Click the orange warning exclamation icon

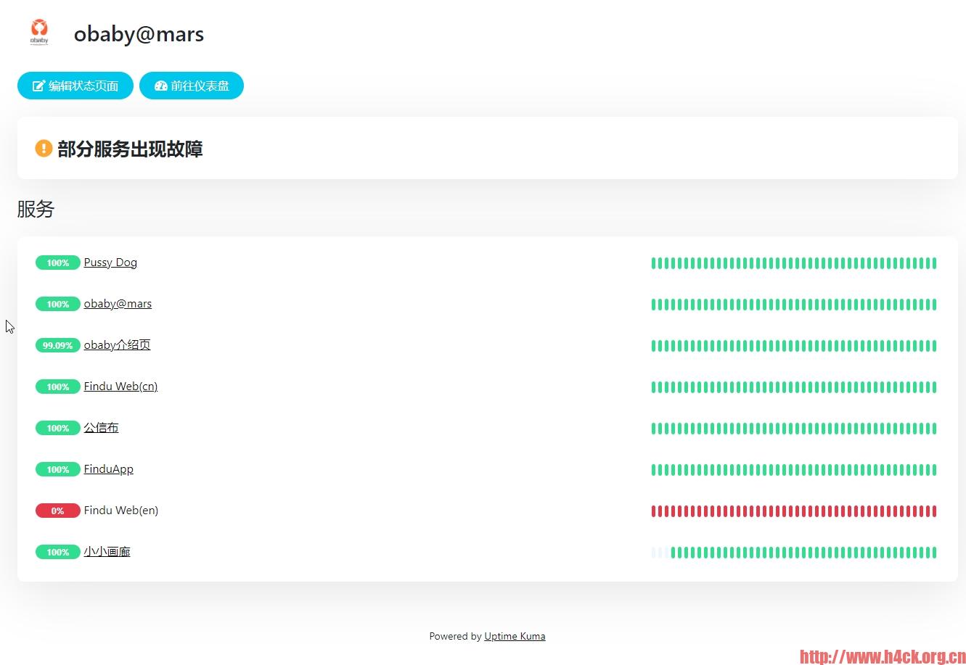coord(44,148)
